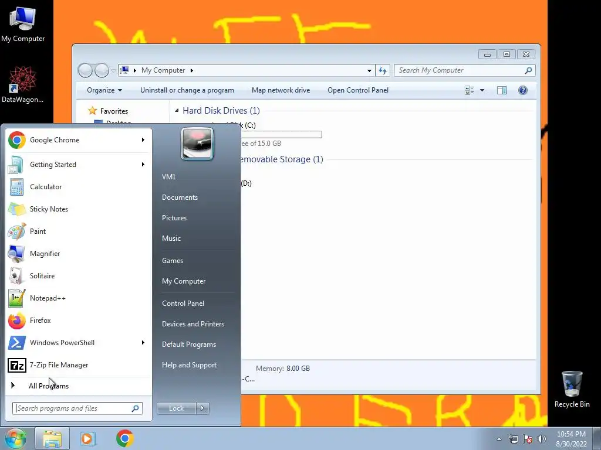
Task: Click Open Control Panel in Explorer toolbar
Action: pyautogui.click(x=358, y=90)
